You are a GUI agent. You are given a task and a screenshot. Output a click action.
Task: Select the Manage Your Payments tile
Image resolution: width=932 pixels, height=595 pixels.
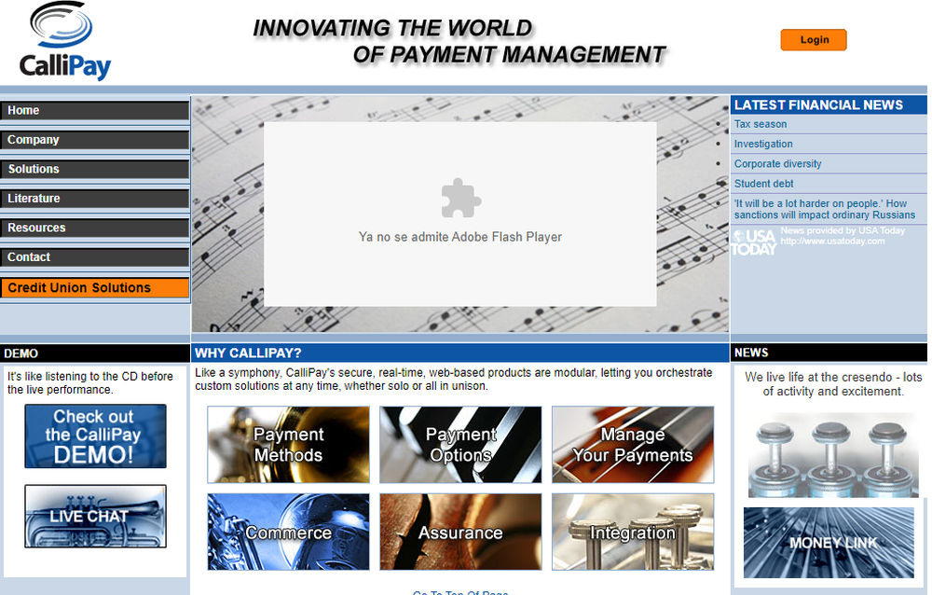(633, 445)
